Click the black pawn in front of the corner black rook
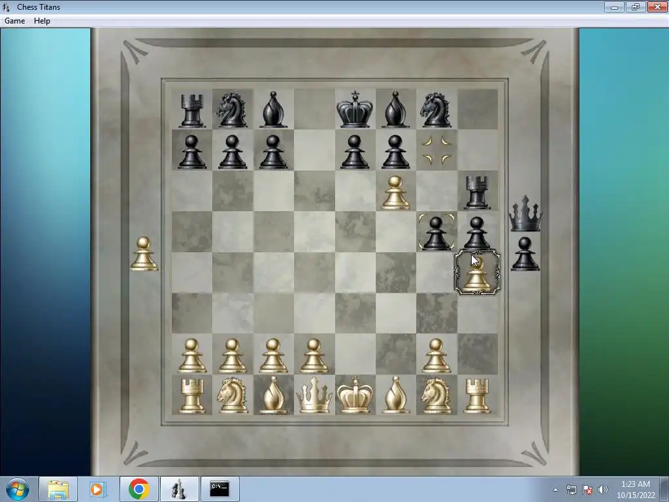Screen dimensions: 669x502 point(191,152)
